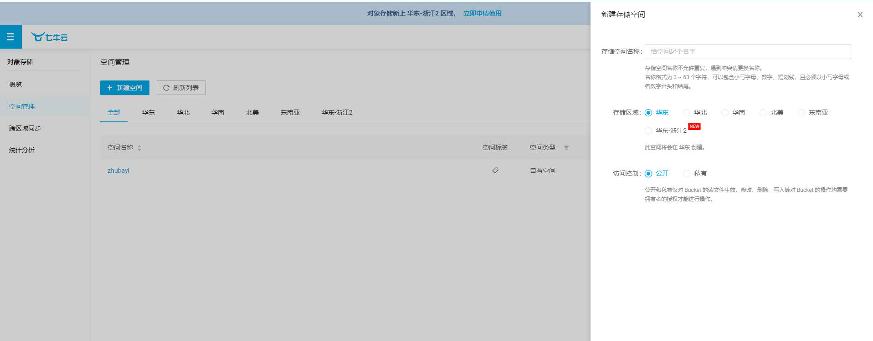873x341 pixels.
Task: Switch to the 华东 tab
Action: point(149,112)
